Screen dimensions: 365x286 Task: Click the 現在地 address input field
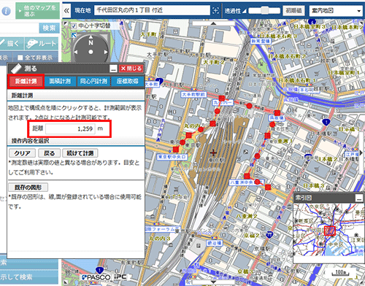coord(152,10)
